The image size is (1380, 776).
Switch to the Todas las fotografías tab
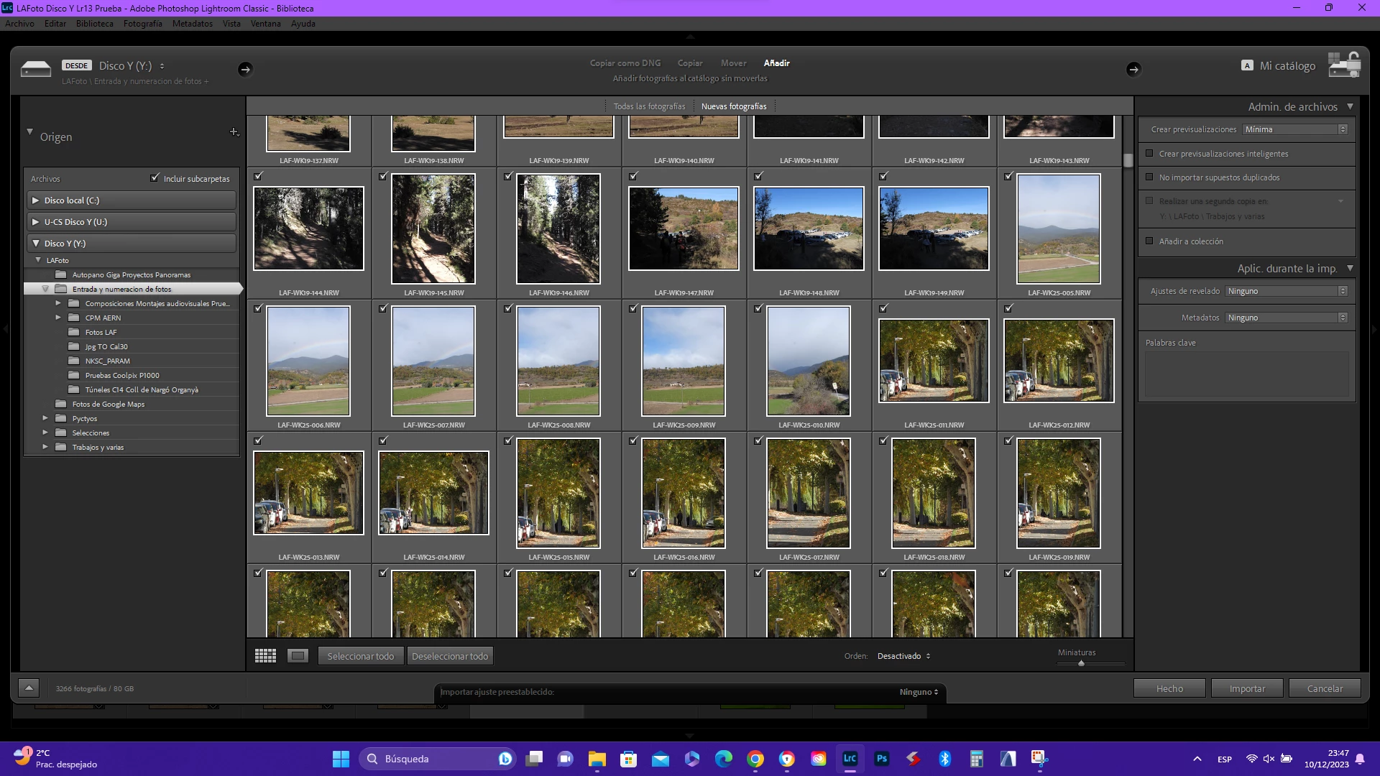[649, 106]
